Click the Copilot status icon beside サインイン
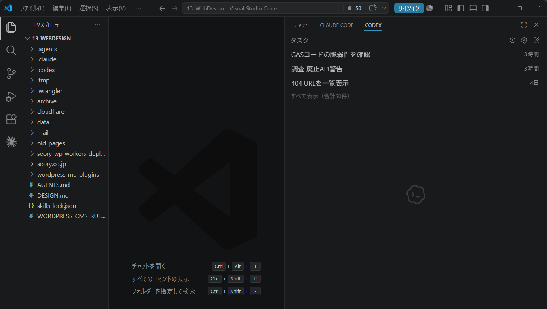Image resolution: width=547 pixels, height=309 pixels. [x=429, y=8]
